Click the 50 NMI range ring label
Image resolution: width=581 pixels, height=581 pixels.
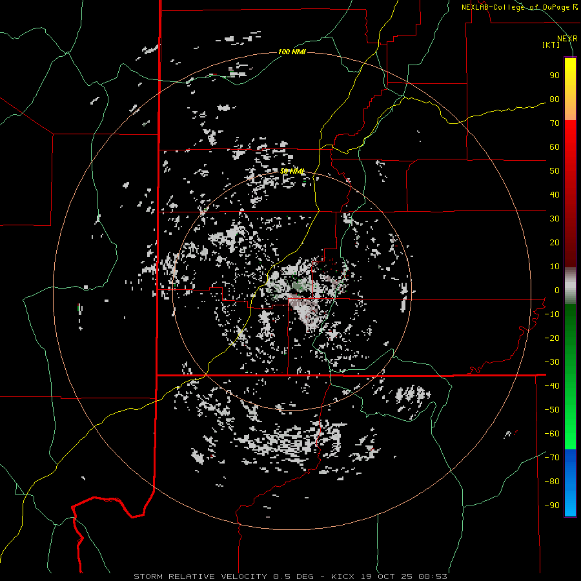[292, 171]
